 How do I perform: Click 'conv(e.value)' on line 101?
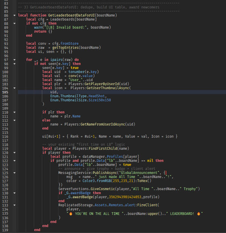pyautogui.click(x=81, y=76)
